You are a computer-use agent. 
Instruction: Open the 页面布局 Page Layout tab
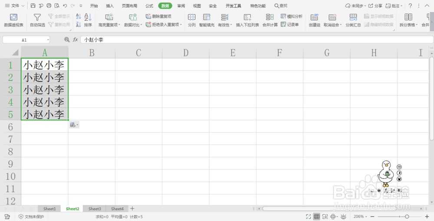[x=129, y=6]
